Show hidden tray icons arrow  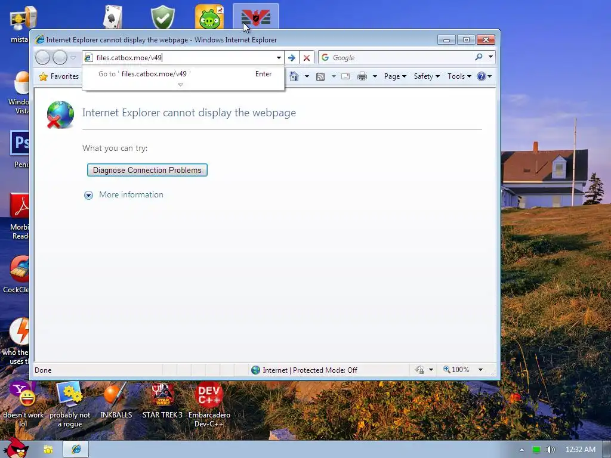click(x=521, y=450)
